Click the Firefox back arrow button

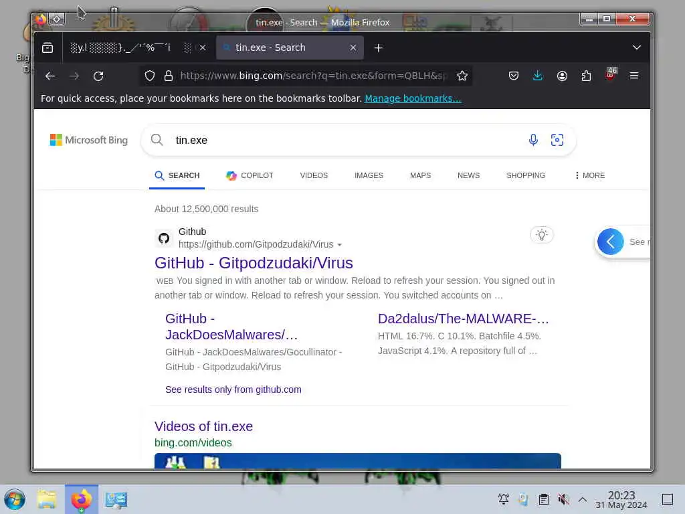(x=50, y=76)
